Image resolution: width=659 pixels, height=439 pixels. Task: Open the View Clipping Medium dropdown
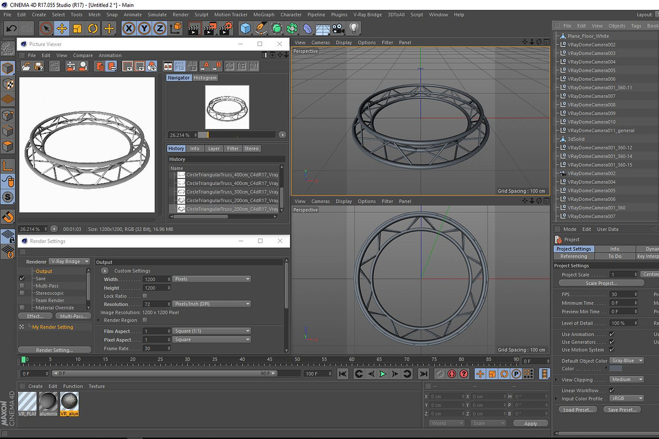click(x=627, y=379)
